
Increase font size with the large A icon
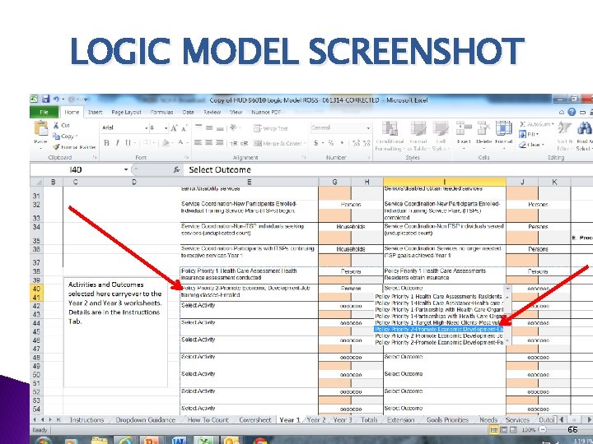[x=174, y=128]
